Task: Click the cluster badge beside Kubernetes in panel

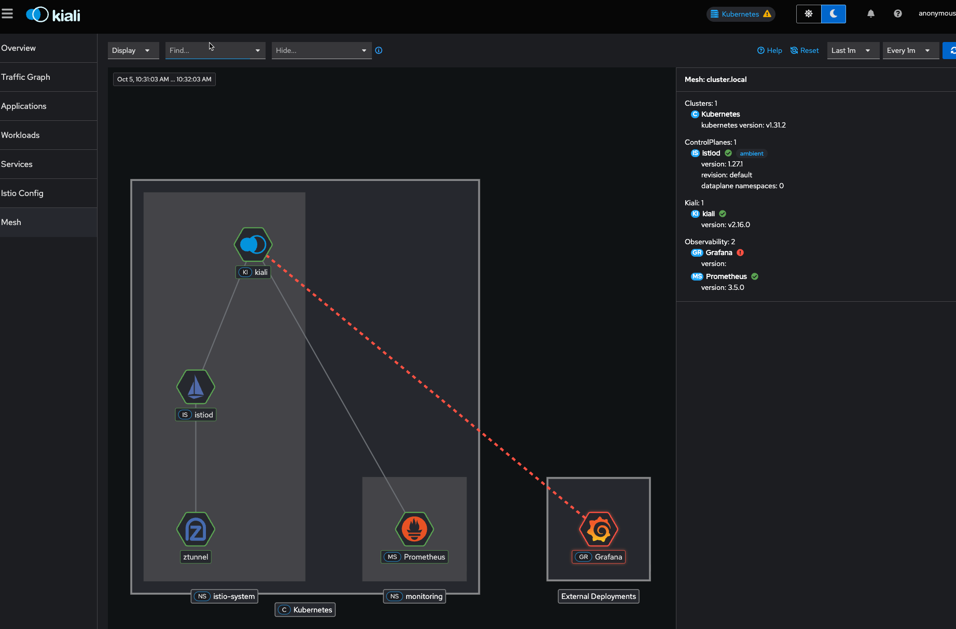Action: click(695, 114)
